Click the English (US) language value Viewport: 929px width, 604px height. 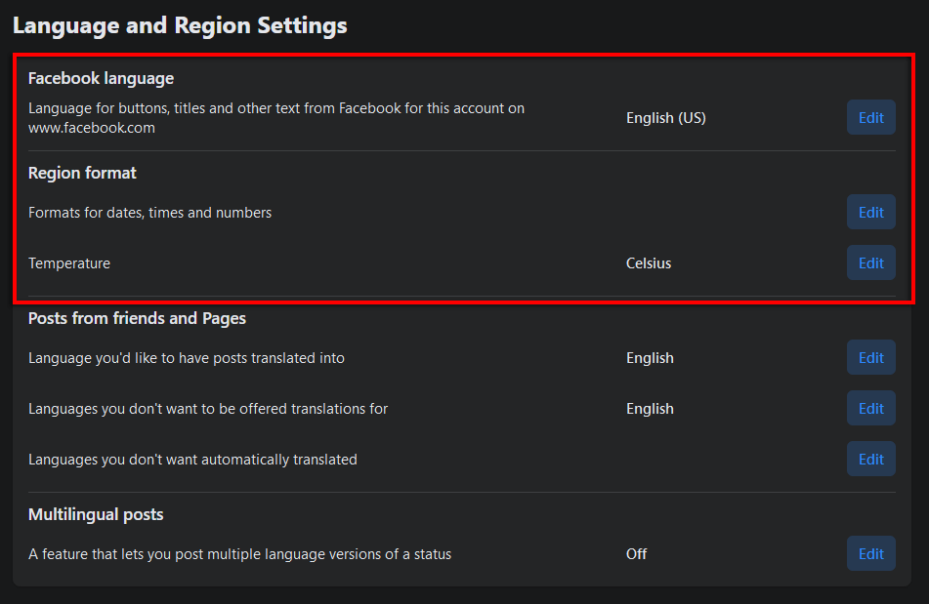[665, 118]
